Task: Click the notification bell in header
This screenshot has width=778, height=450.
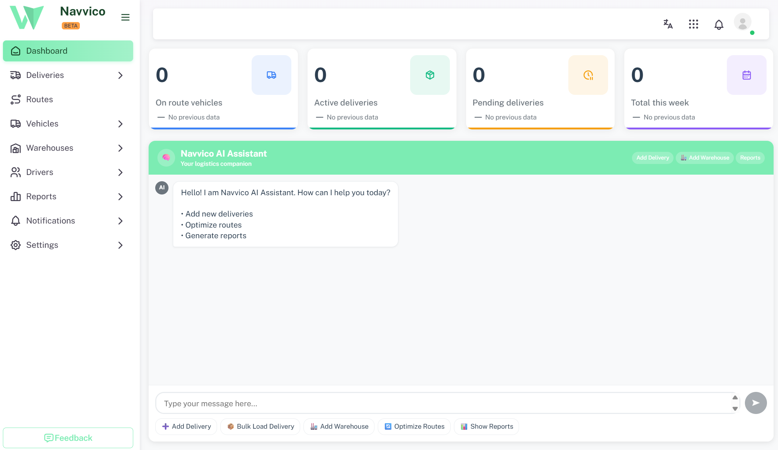Action: [719, 25]
